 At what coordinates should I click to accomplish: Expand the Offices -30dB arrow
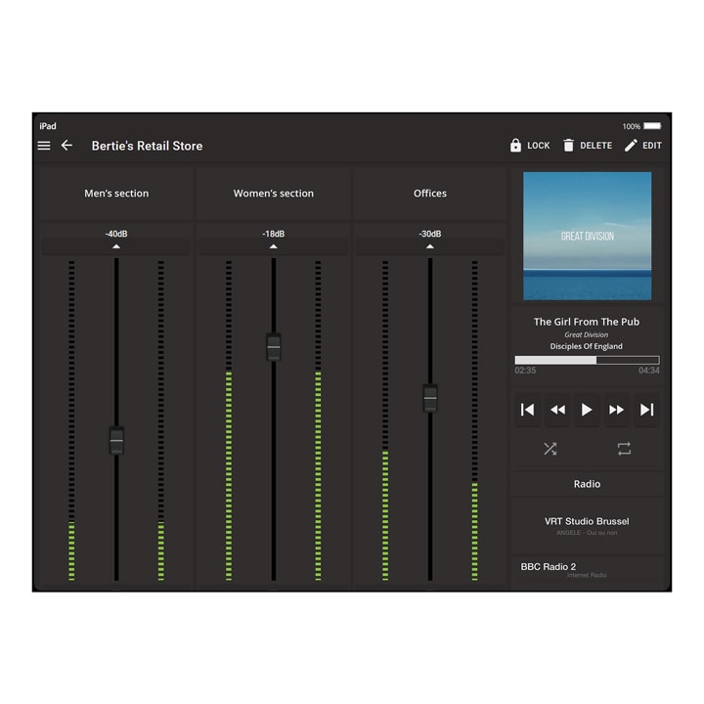pyautogui.click(x=430, y=246)
